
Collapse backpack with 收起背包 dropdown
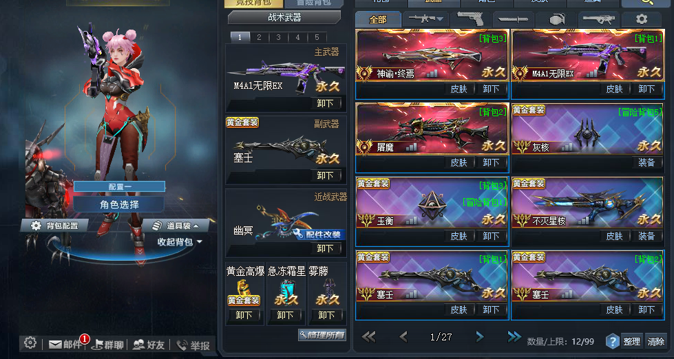[x=180, y=242]
